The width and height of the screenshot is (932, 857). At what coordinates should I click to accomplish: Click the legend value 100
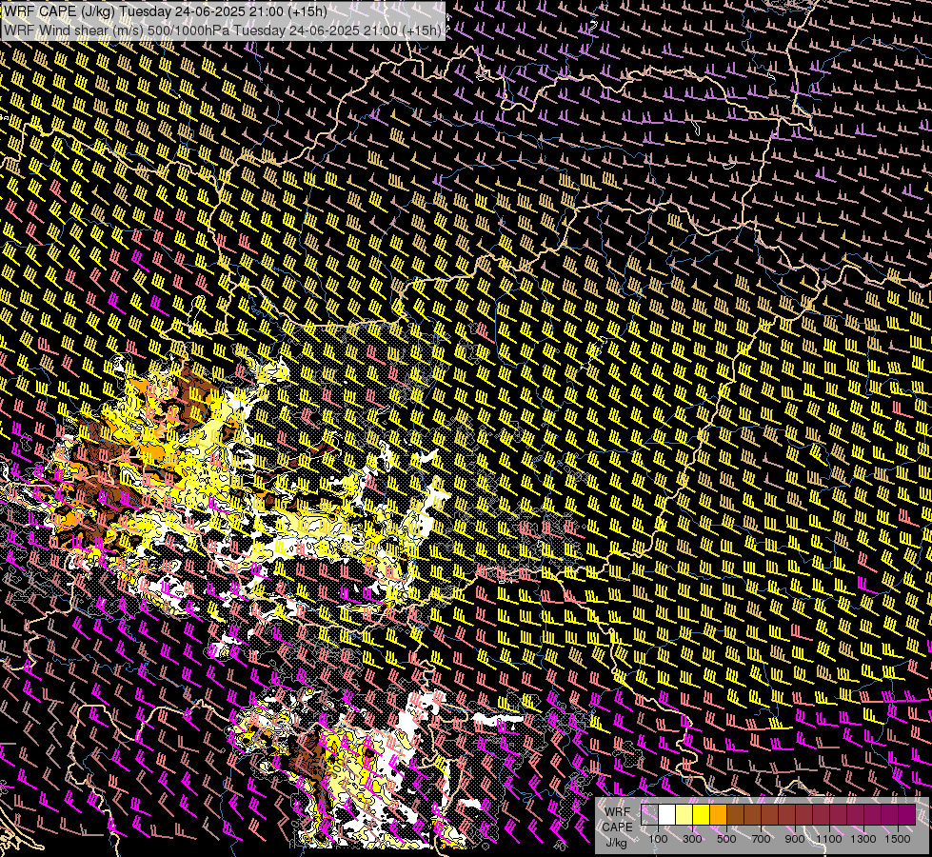[x=658, y=839]
